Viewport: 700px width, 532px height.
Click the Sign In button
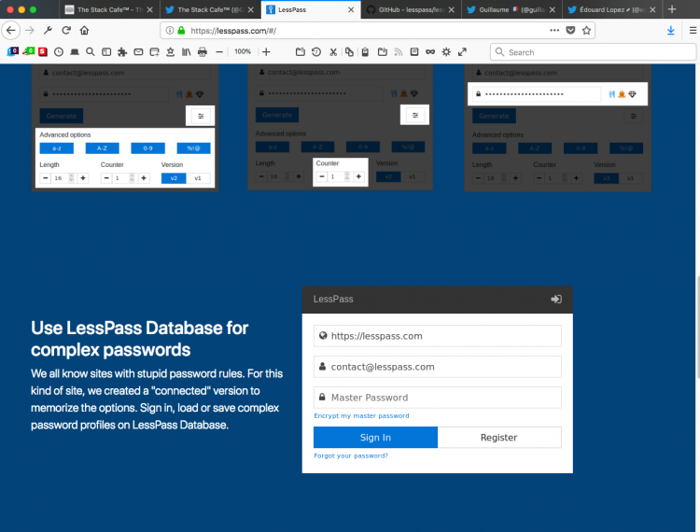tap(375, 438)
